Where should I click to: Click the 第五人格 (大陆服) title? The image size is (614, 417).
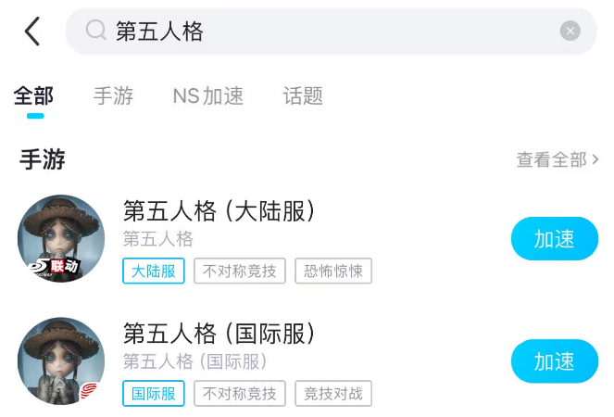pyautogui.click(x=219, y=211)
